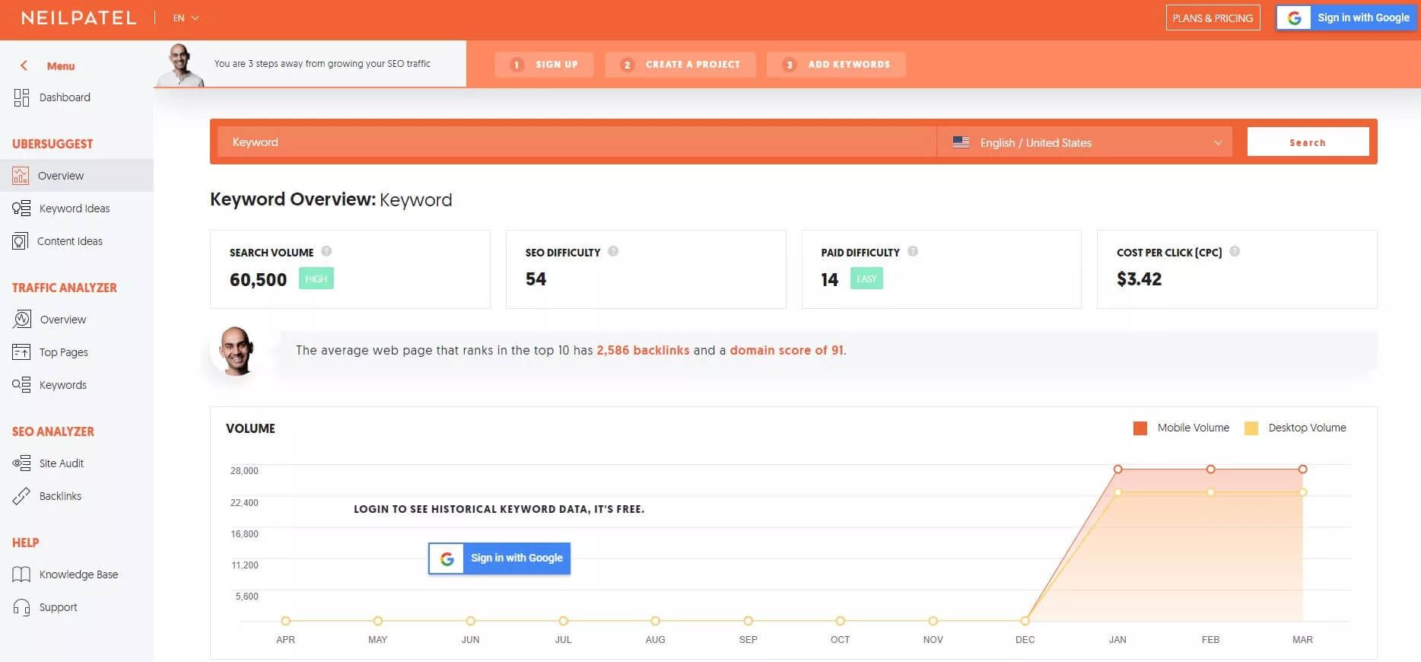Open Dashboard from the sidebar
Screen dimensions: 1421x662
coord(65,97)
